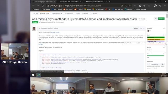
Task: Open the edited dropdown on first comment
Action: (x=56, y=28)
